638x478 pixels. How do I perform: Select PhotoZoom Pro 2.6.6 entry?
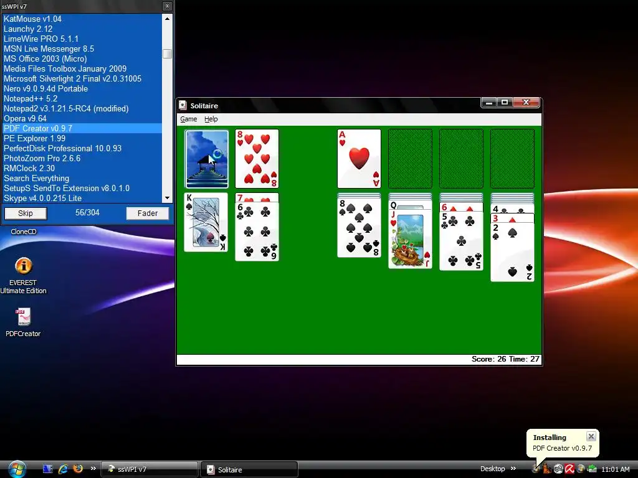click(82, 158)
